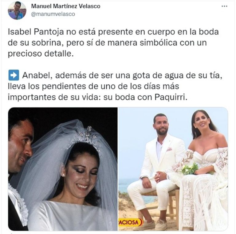Click the pearl earring in left photo

(x=63, y=175)
